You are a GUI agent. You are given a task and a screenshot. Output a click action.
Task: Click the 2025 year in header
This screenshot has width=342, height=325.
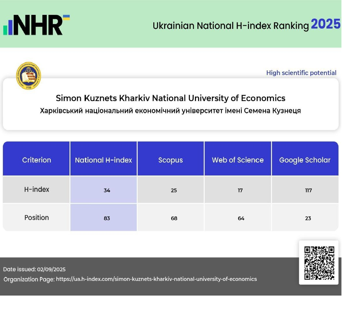pyautogui.click(x=325, y=24)
